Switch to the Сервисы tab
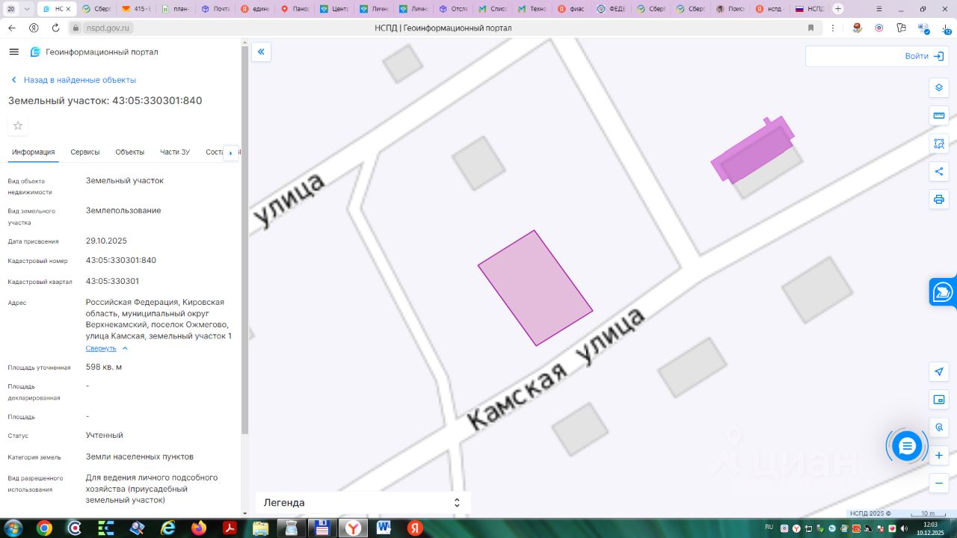The height and width of the screenshot is (538, 957). [85, 152]
